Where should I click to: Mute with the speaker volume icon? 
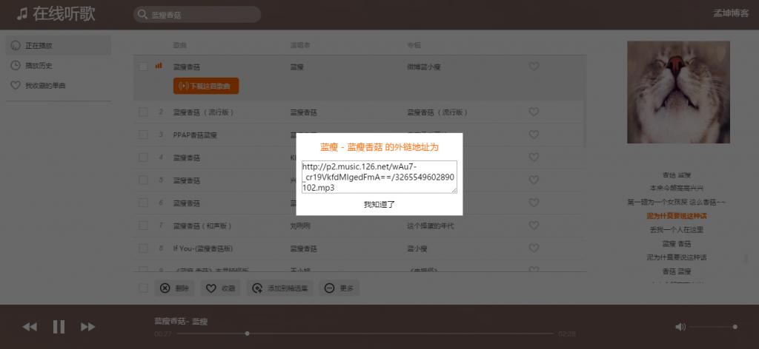[x=680, y=327]
